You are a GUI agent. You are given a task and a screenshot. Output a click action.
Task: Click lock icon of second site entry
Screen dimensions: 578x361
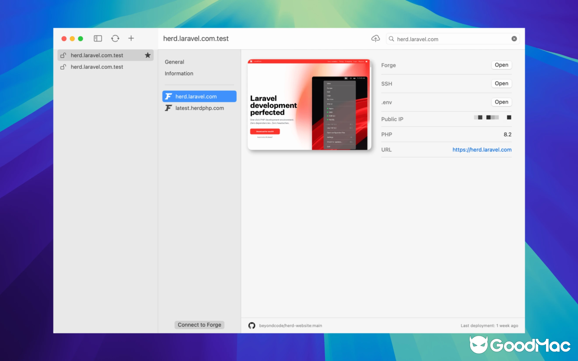(64, 67)
